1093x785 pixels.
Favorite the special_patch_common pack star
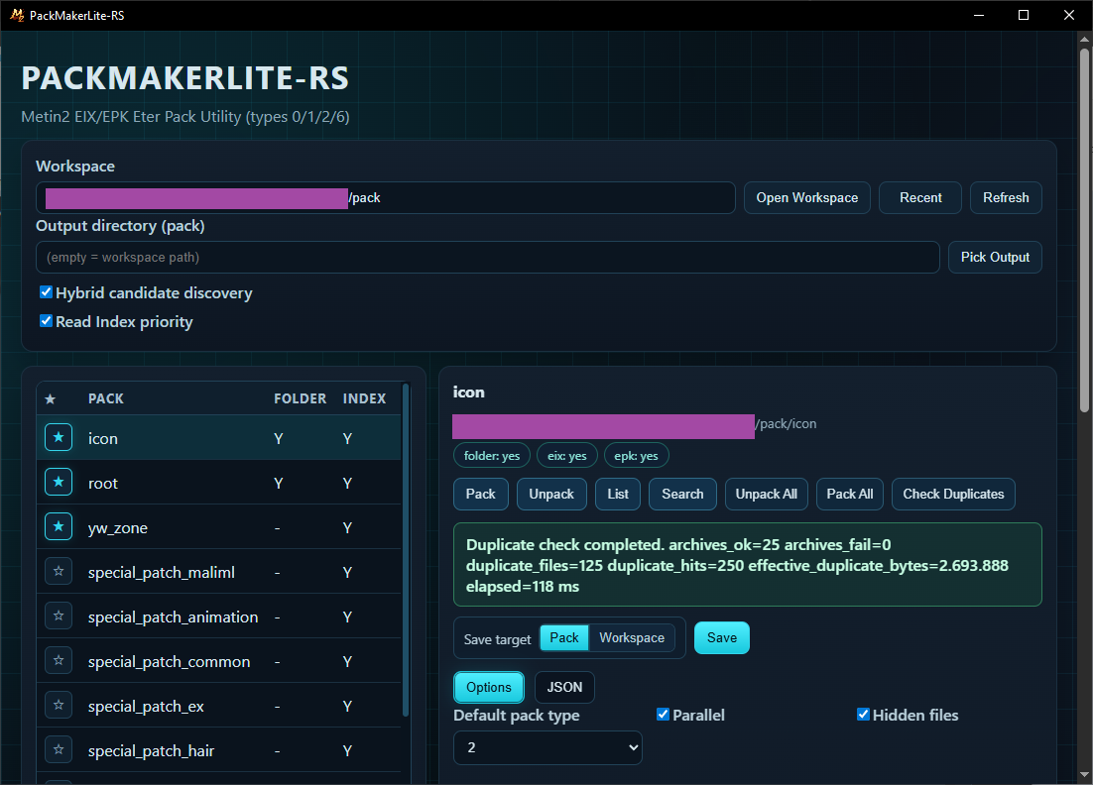(59, 660)
